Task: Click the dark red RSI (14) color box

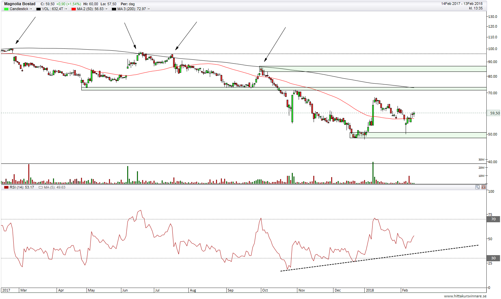Action: coord(6,188)
